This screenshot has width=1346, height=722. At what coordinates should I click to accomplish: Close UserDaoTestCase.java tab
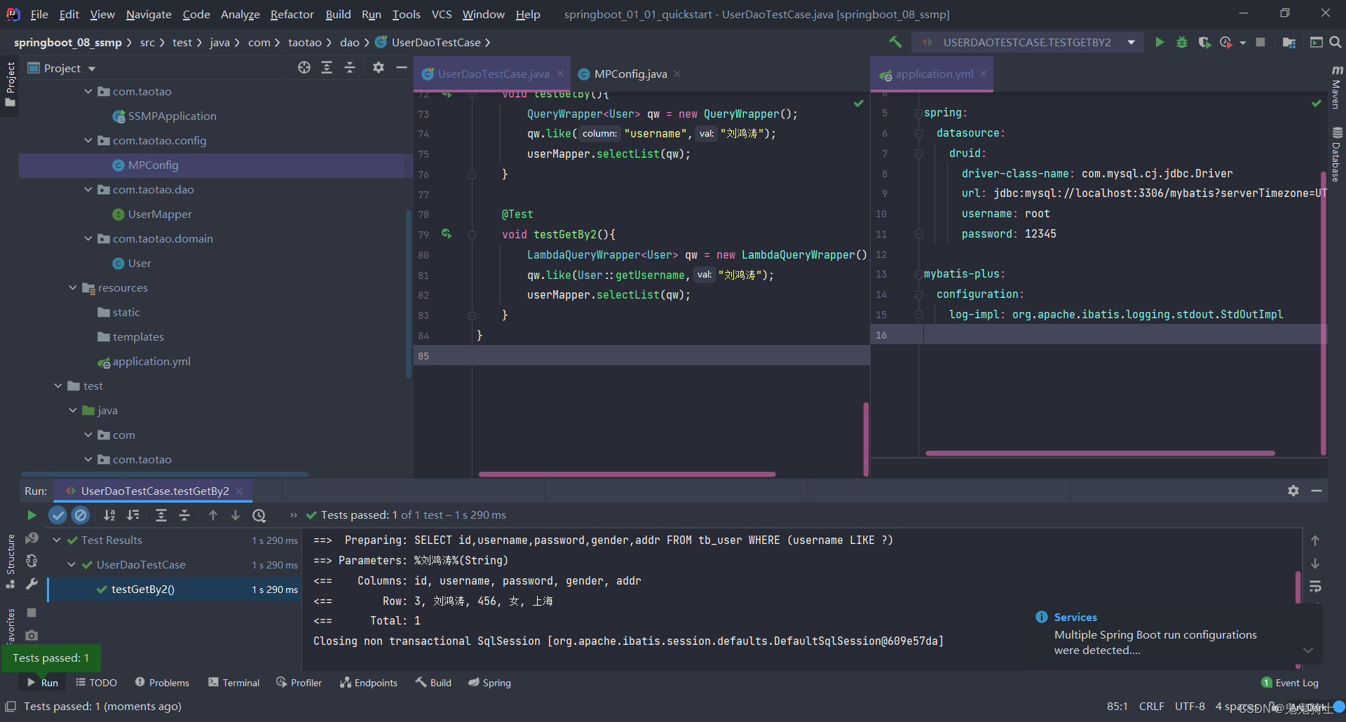pyautogui.click(x=560, y=74)
